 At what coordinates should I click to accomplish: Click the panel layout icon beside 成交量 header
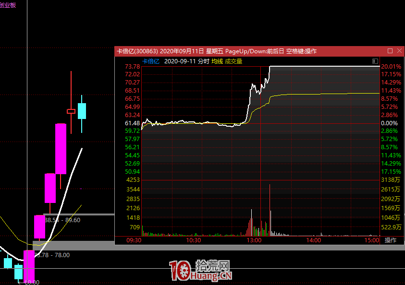pos(375,61)
